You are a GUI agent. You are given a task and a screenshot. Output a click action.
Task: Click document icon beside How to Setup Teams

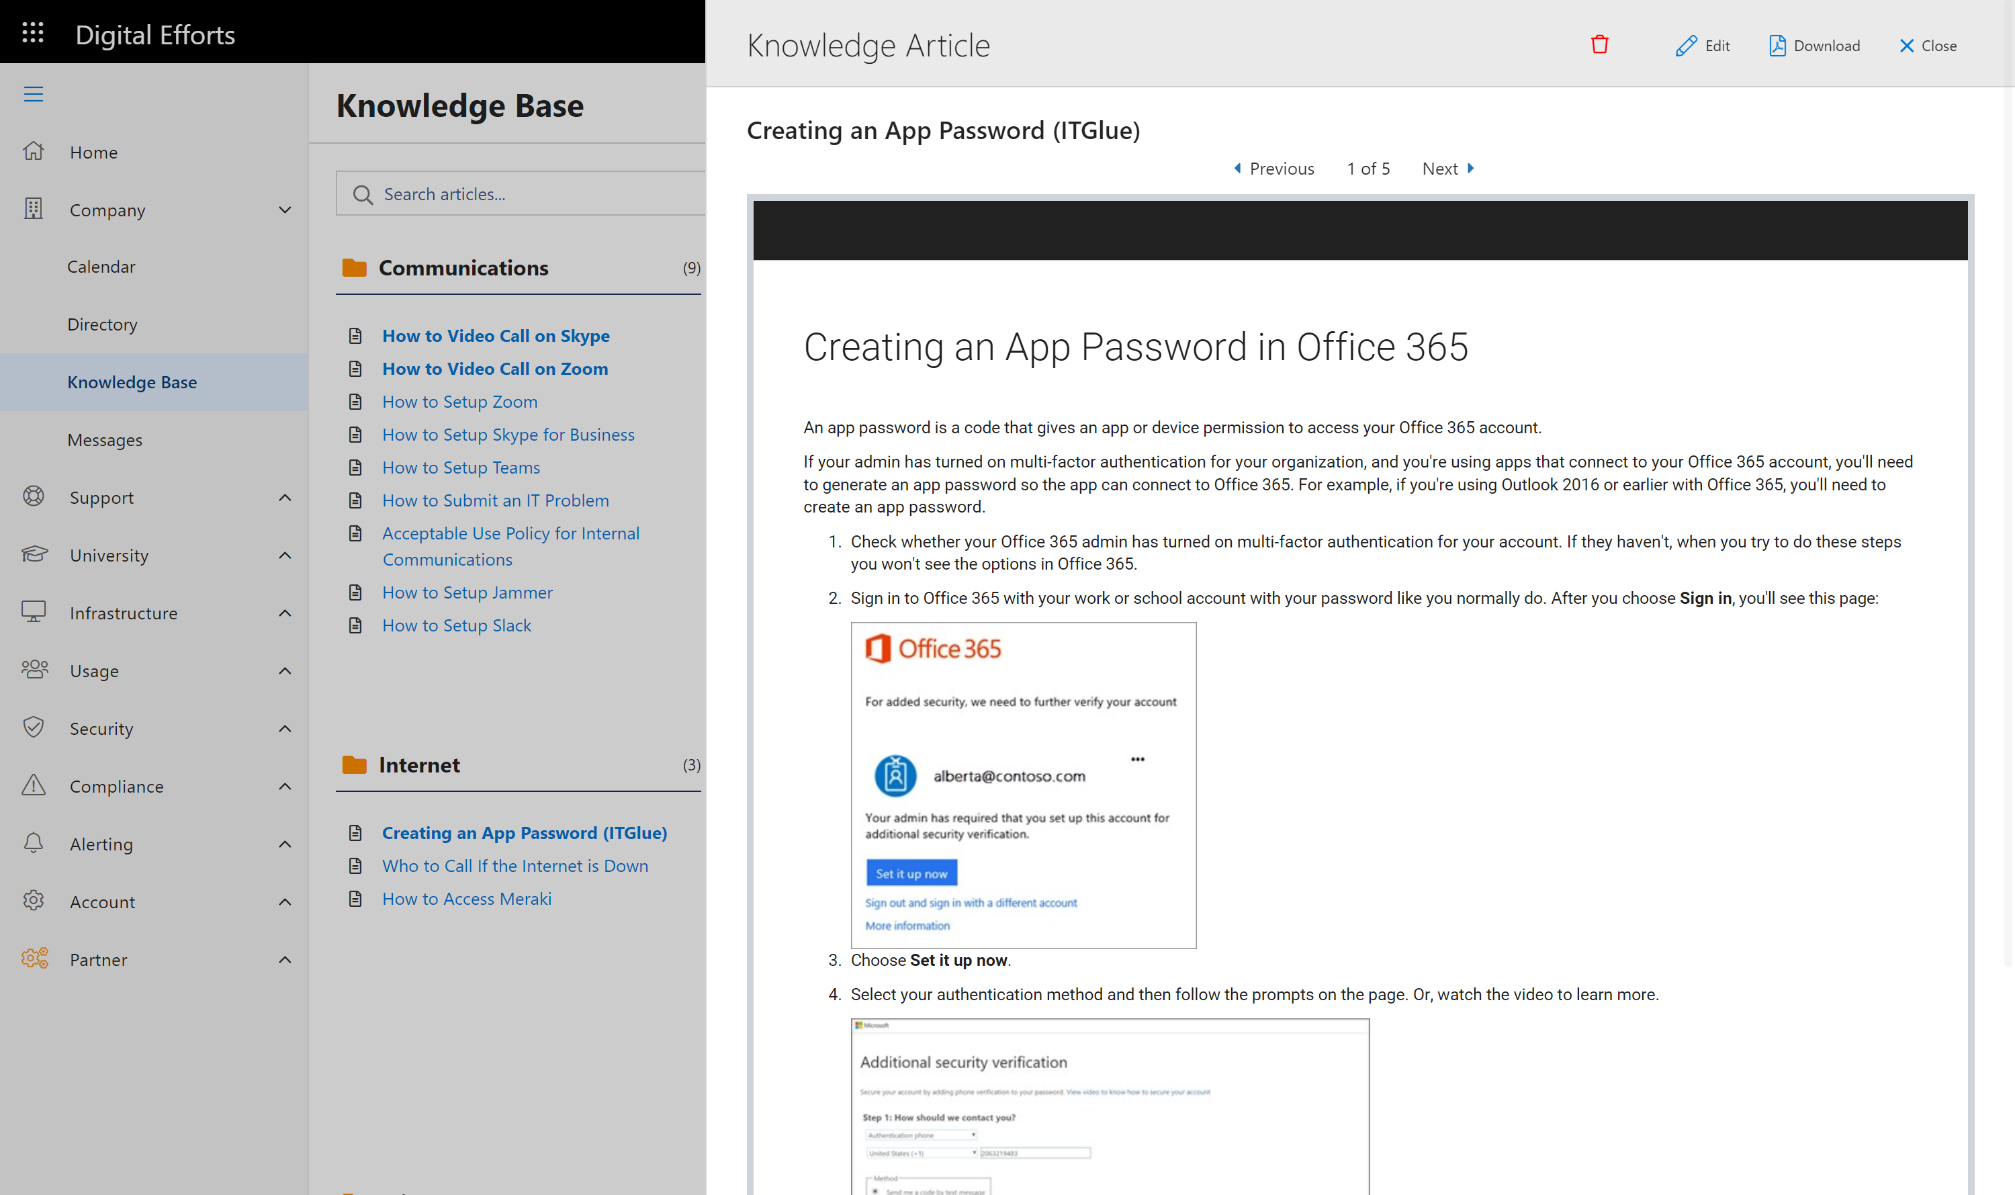(355, 467)
